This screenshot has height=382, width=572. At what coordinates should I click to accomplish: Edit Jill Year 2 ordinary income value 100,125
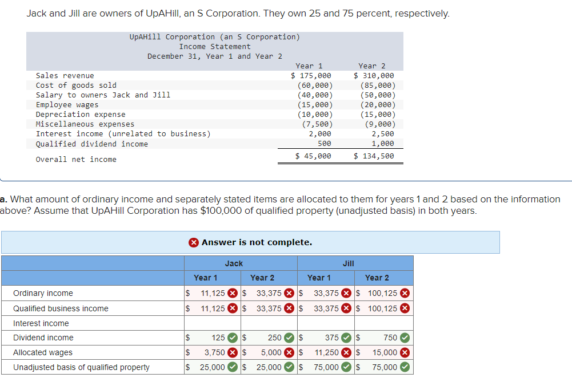[x=382, y=293]
